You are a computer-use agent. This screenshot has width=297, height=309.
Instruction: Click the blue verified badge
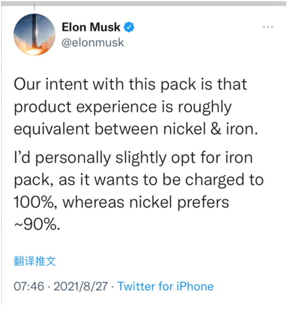[x=129, y=27]
